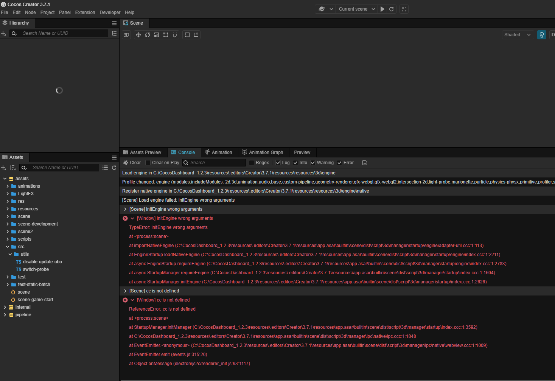
Task: Toggle the pivot/center gizmo position icon
Action: click(x=187, y=35)
